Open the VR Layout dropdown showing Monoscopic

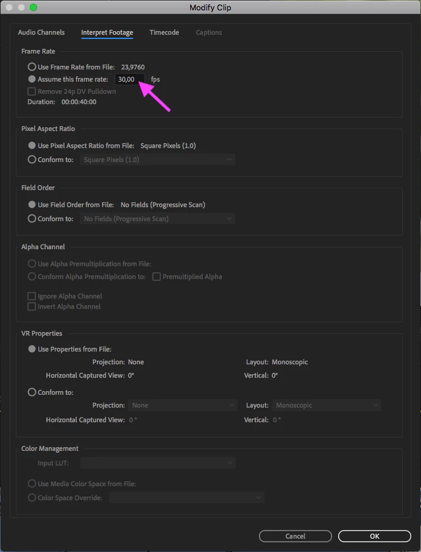327,405
